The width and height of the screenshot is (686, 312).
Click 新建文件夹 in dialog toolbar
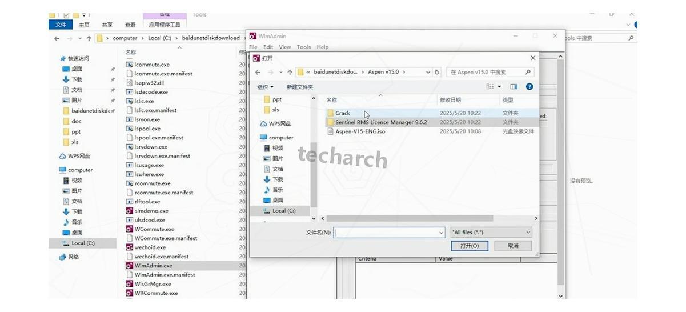coord(300,87)
